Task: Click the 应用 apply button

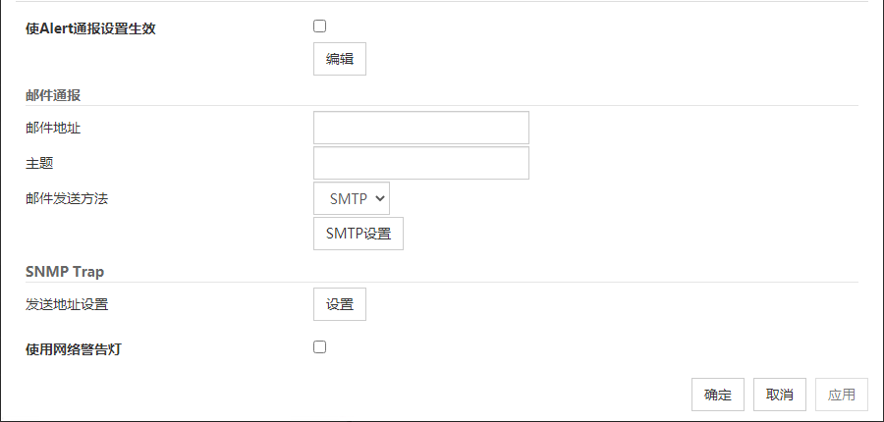Action: coord(842,395)
